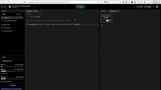Click the duckdb.sql SELECT count line

tap(55, 24)
